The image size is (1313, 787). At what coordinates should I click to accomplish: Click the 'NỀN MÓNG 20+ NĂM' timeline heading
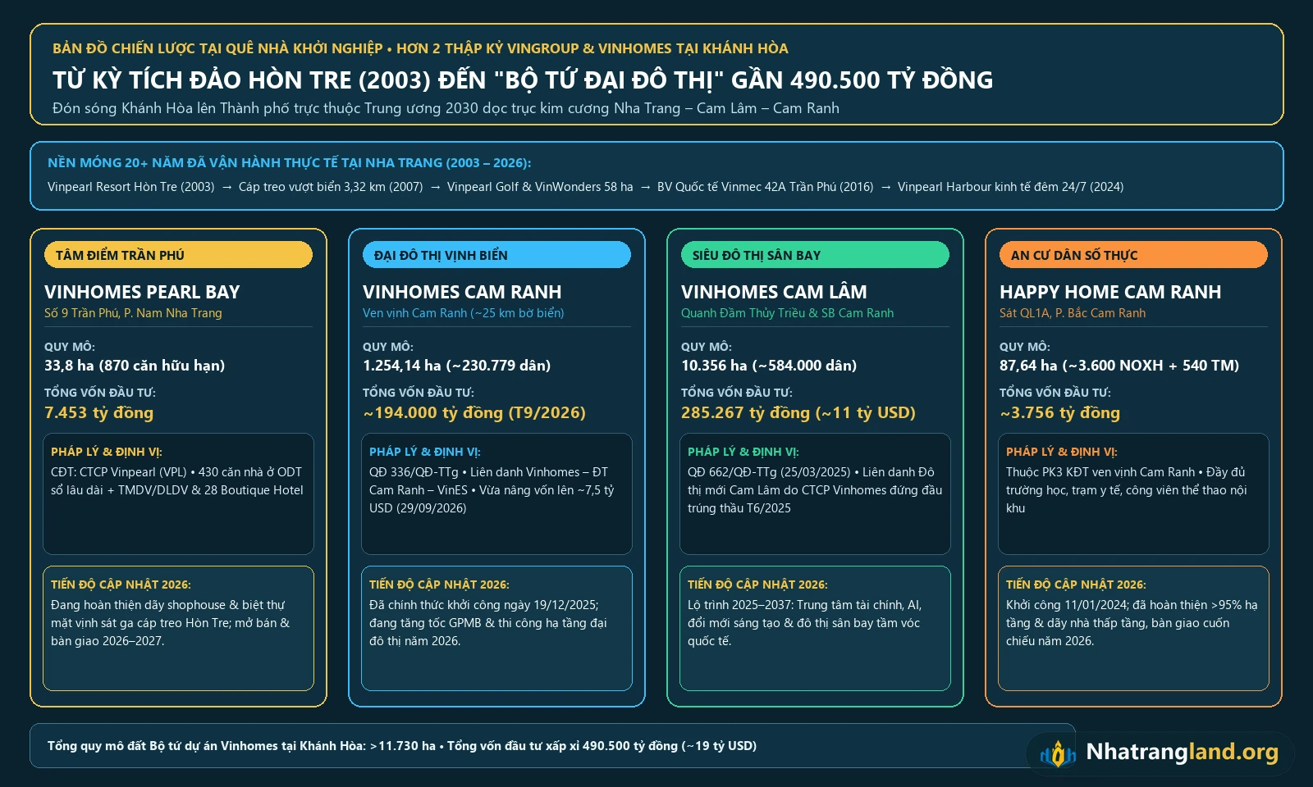[290, 163]
